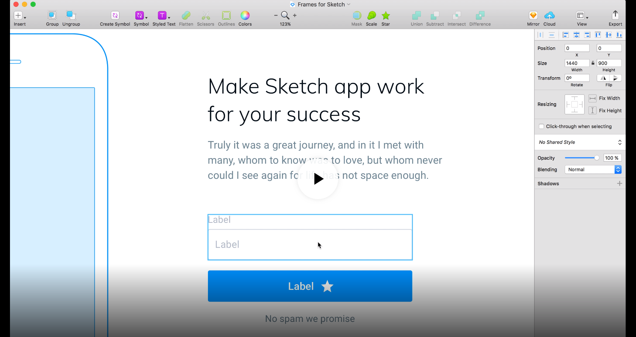
Task: Flip layer horizontally
Action: point(603,78)
